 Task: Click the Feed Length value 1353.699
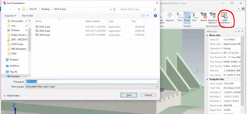(x=229, y=83)
